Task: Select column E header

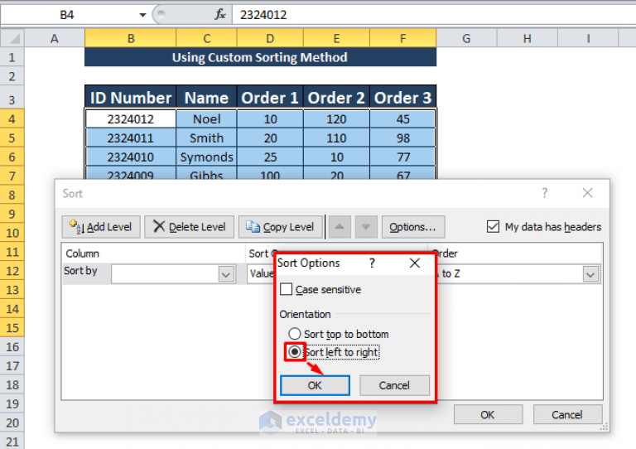Action: click(337, 39)
